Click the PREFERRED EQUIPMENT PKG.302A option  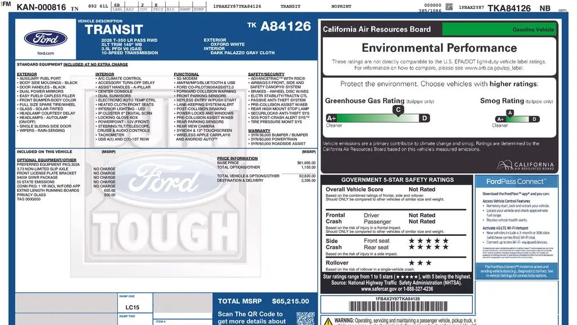pyautogui.click(x=48, y=165)
